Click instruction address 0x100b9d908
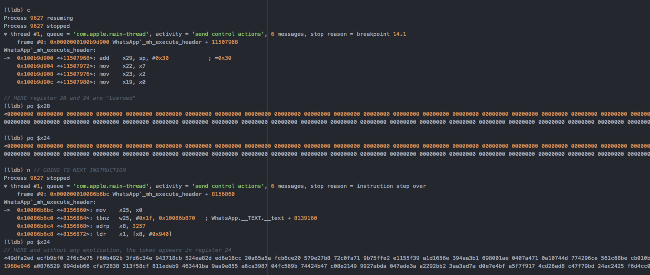This screenshot has height=275, width=650. click(x=35, y=74)
